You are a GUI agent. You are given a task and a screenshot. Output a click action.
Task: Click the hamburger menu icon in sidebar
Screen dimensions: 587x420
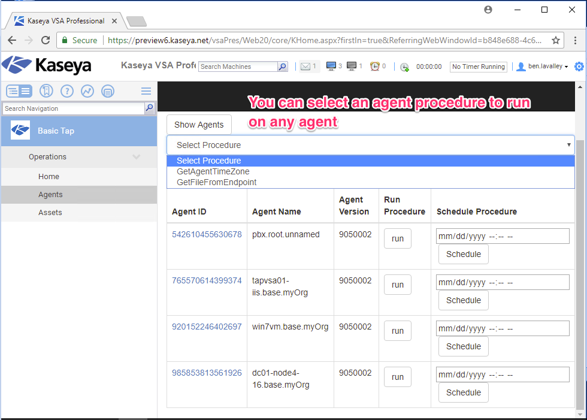click(146, 91)
